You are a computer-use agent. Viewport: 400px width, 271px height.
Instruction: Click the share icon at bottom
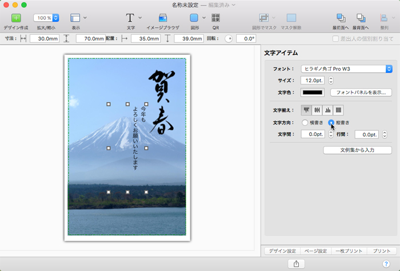pos(296,264)
